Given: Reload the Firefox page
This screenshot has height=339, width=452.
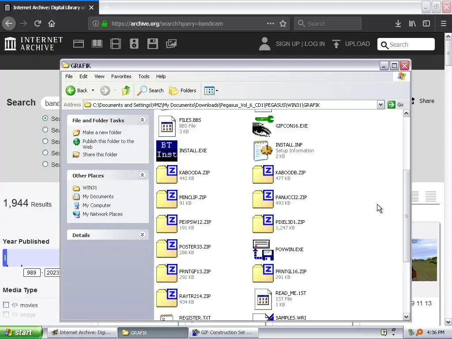Looking at the screenshot, I should tap(38, 23).
